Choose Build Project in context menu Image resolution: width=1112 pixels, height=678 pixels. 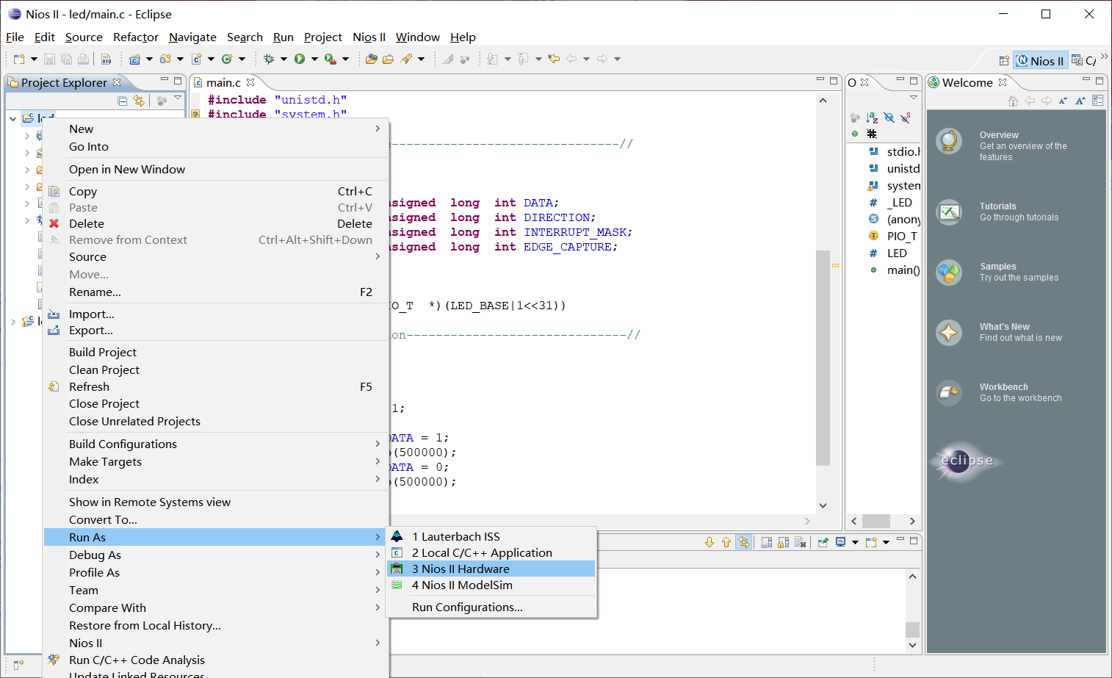(x=103, y=352)
